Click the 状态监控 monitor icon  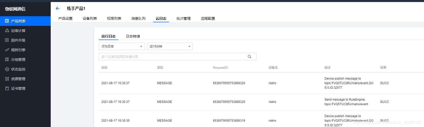[7, 69]
